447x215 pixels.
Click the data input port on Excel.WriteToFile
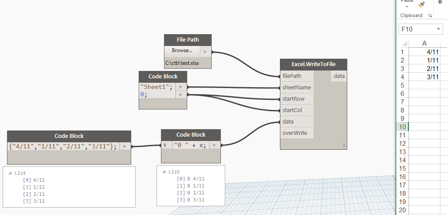[297, 122]
